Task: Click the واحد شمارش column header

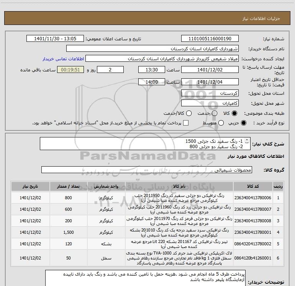Action: pyautogui.click(x=106, y=187)
